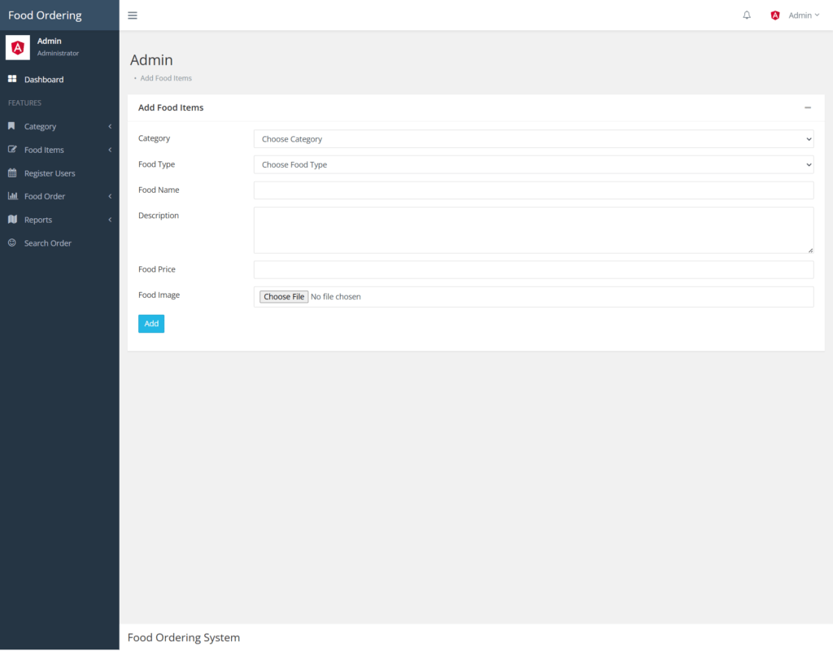
Task: Collapse the Add Food Items panel
Action: click(808, 107)
